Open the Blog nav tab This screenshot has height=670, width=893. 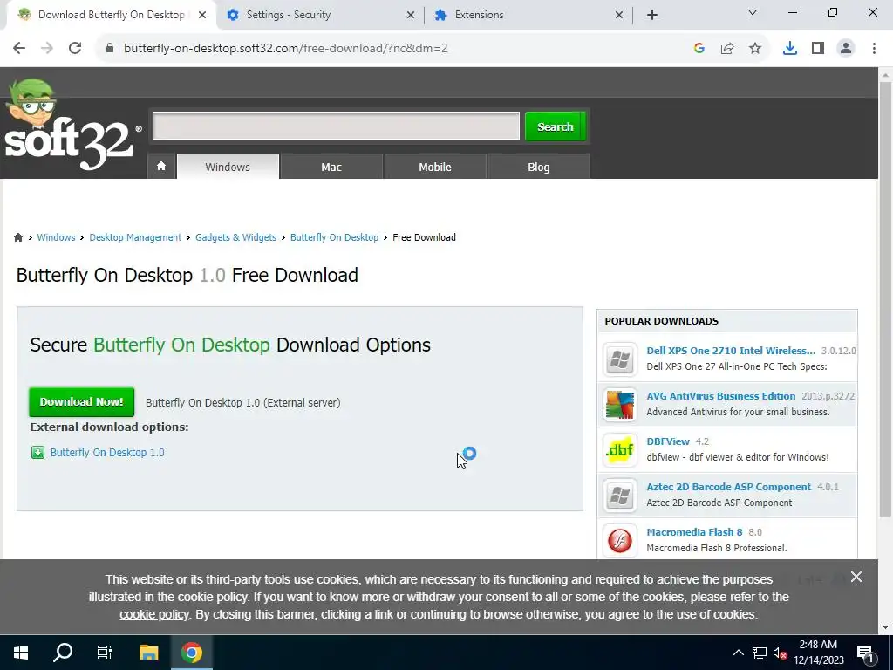539,167
